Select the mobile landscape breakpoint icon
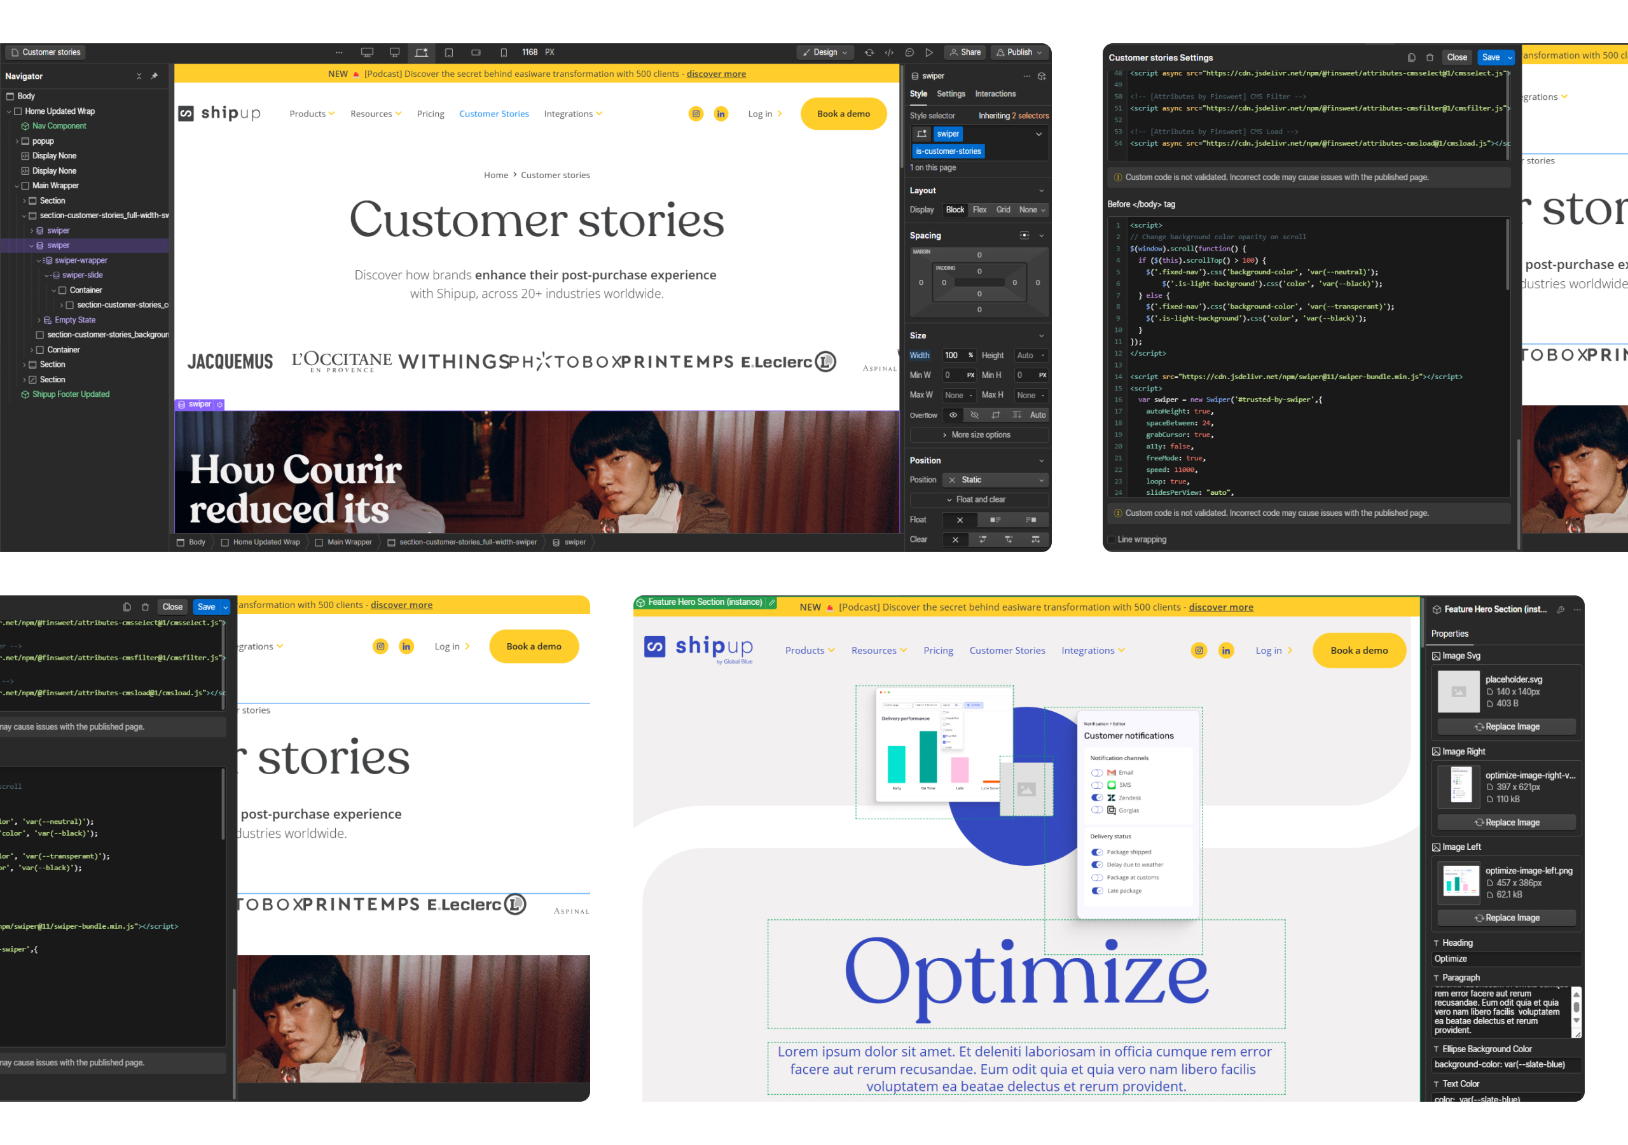This screenshot has height=1145, width=1628. pyautogui.click(x=476, y=53)
